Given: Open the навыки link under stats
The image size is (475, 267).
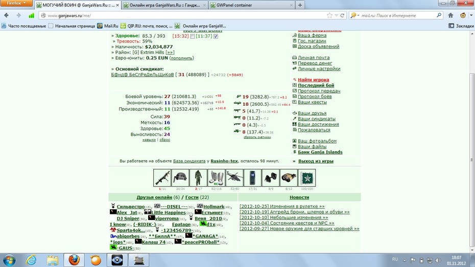Looking at the screenshot, I should coord(149,140).
